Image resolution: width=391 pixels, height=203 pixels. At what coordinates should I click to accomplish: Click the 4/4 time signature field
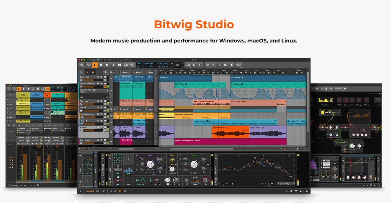pos(151,67)
